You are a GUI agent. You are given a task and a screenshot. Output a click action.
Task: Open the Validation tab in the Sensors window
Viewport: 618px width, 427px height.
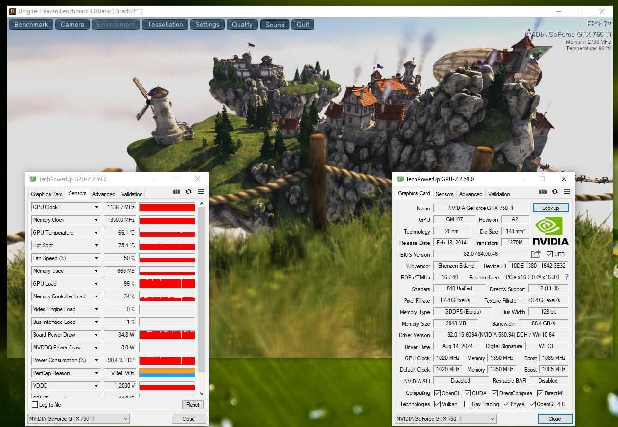click(x=132, y=194)
